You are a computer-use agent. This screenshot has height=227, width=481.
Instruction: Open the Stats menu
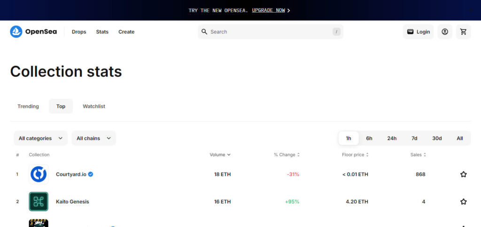[x=102, y=31]
